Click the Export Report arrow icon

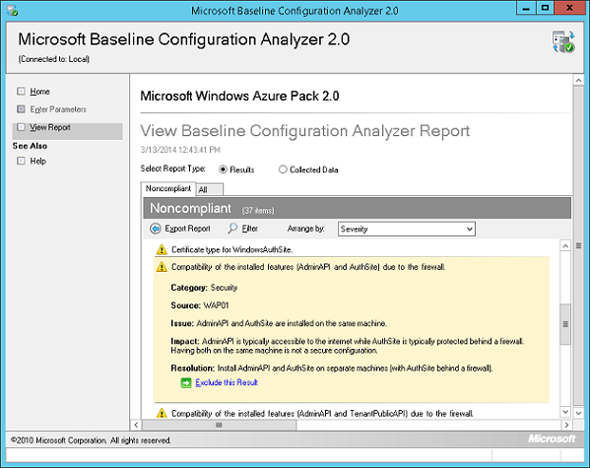click(x=156, y=229)
